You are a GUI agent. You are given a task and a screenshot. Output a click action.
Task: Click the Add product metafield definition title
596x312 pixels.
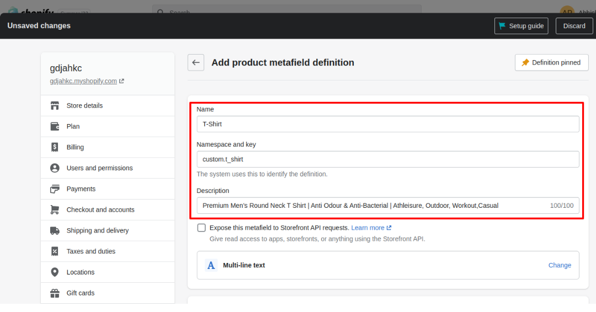[283, 63]
